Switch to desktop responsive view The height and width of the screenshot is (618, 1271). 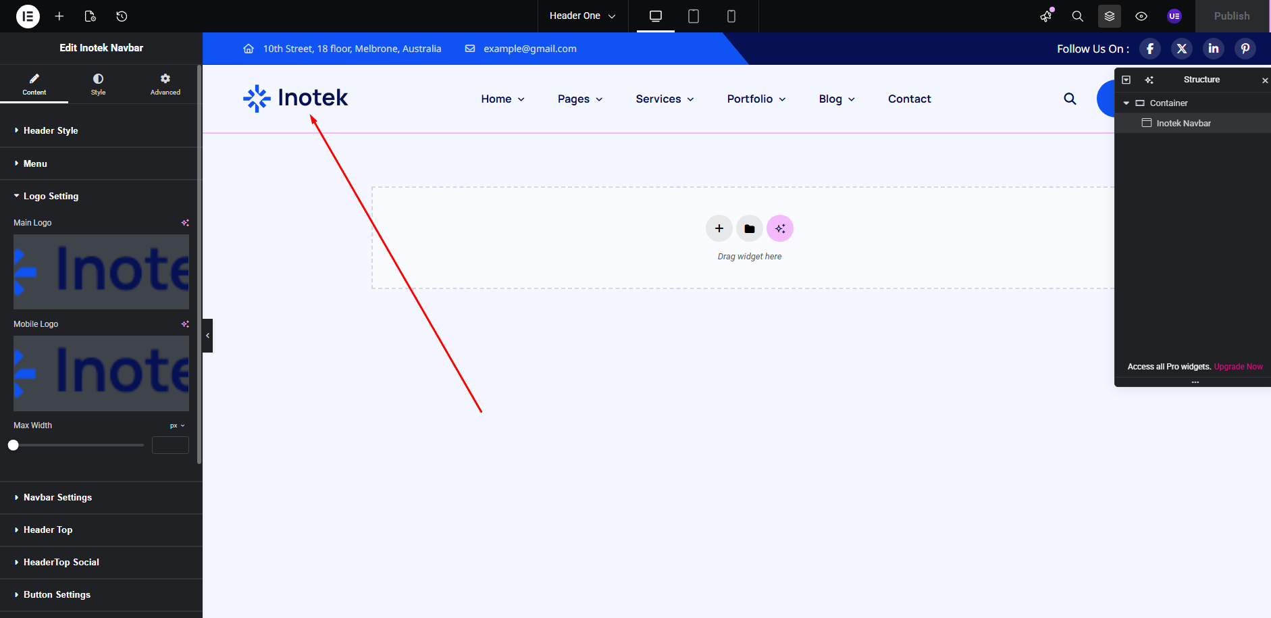[656, 16]
